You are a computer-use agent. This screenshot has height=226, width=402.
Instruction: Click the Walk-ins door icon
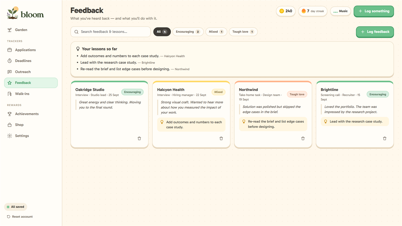pyautogui.click(x=10, y=94)
